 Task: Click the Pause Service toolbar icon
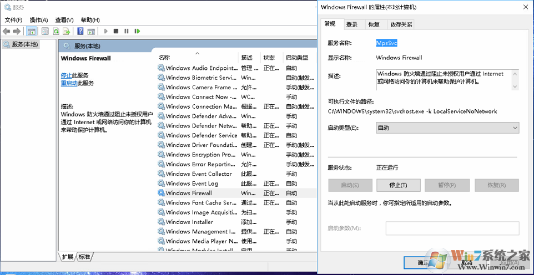pos(127,31)
